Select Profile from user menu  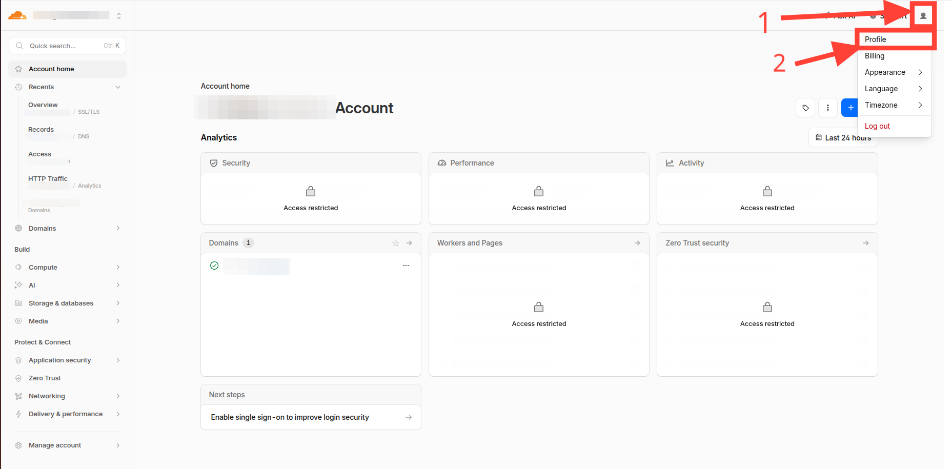[895, 39]
